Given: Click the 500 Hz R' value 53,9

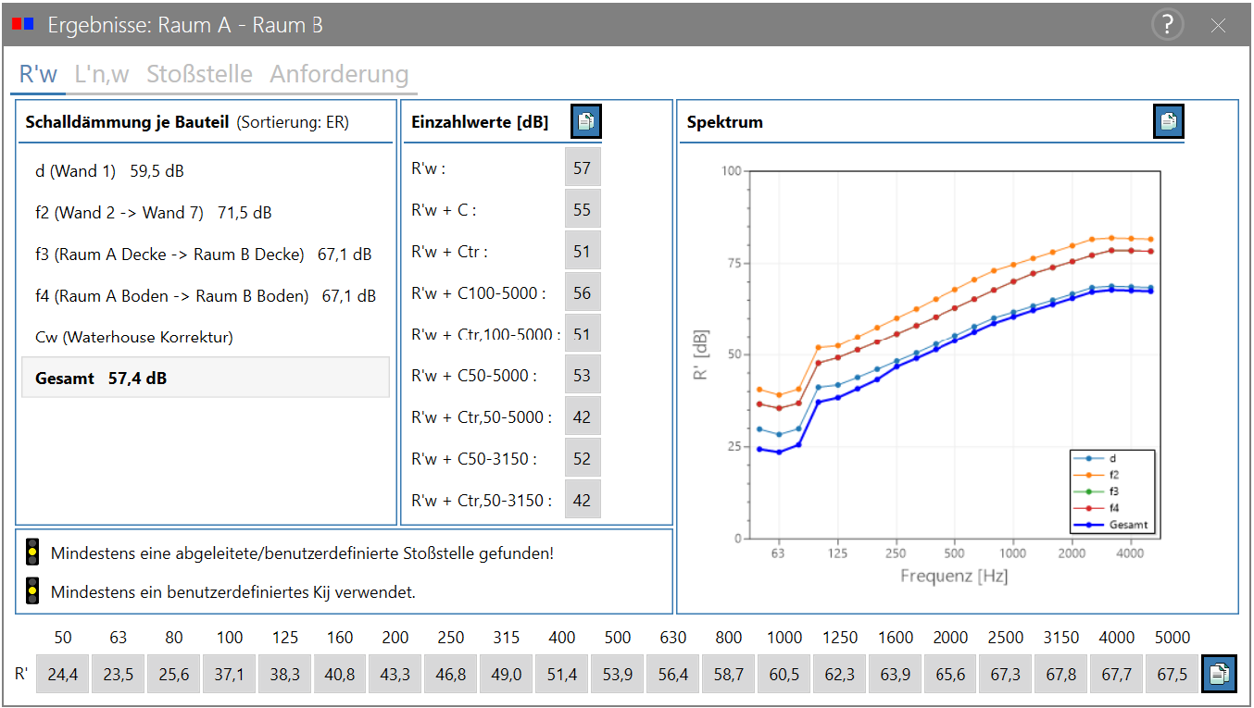Looking at the screenshot, I should pos(617,674).
